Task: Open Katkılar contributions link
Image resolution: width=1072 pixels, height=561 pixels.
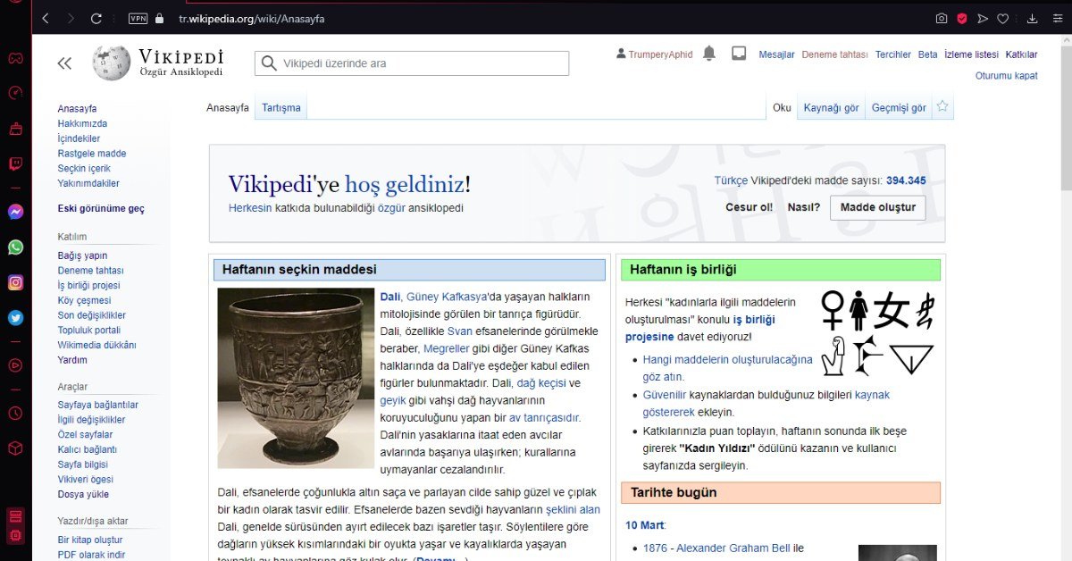Action: (1021, 54)
